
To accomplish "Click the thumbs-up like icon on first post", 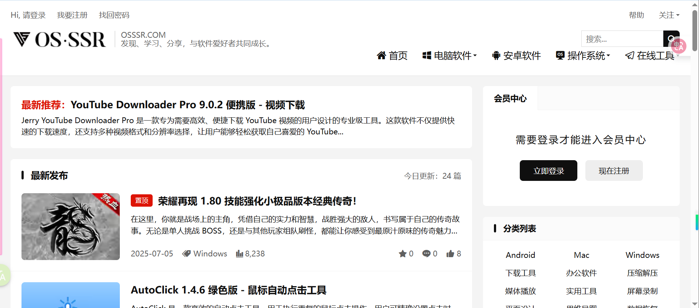I will click(450, 254).
